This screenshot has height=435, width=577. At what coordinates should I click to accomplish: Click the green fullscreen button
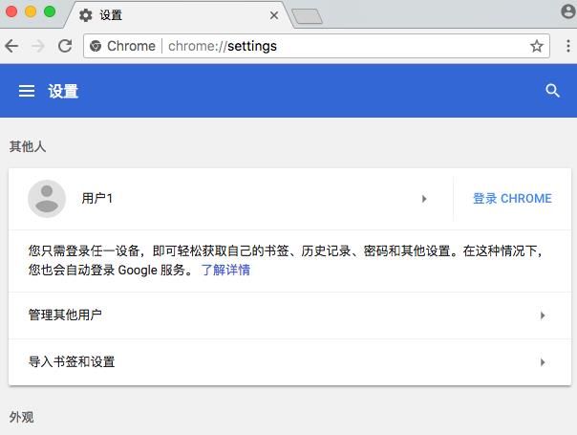tap(50, 11)
